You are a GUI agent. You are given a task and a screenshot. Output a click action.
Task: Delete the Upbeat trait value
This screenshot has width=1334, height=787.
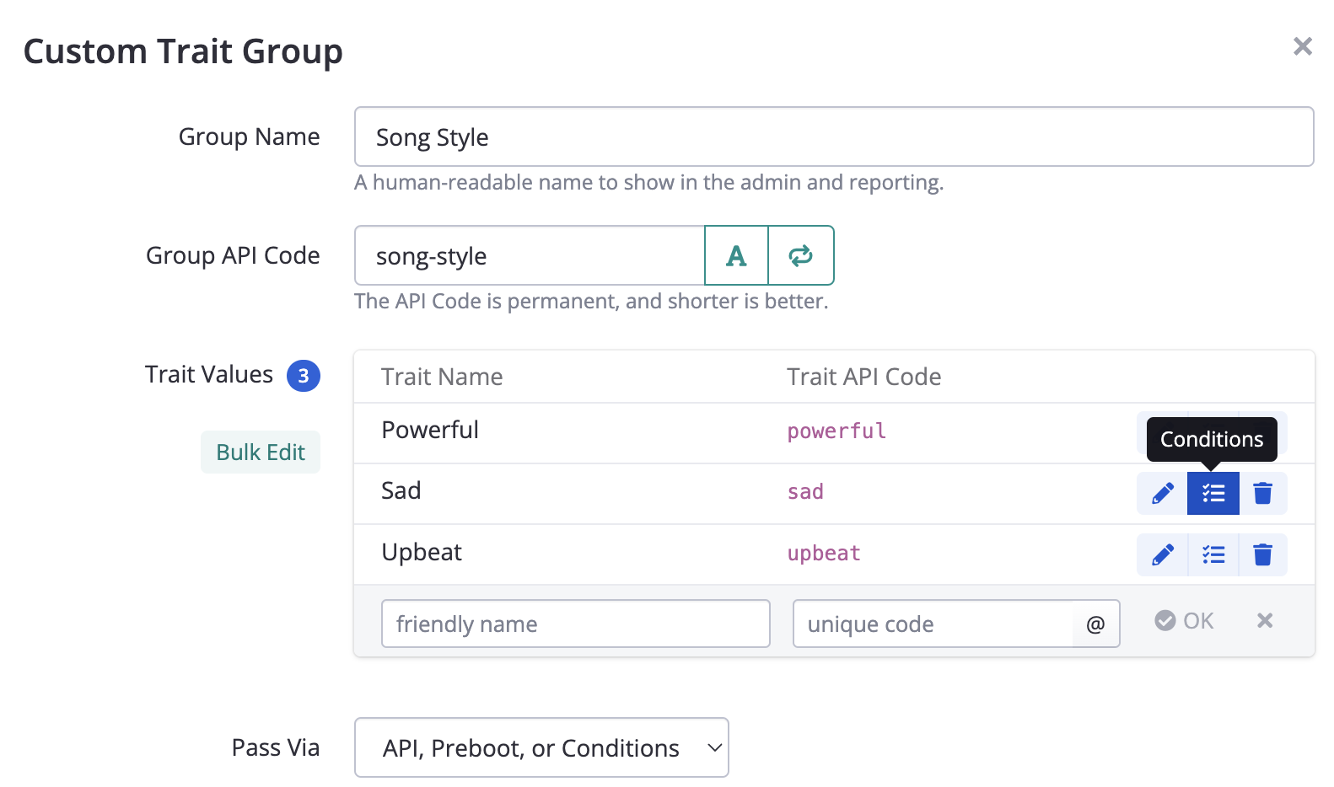pos(1262,554)
